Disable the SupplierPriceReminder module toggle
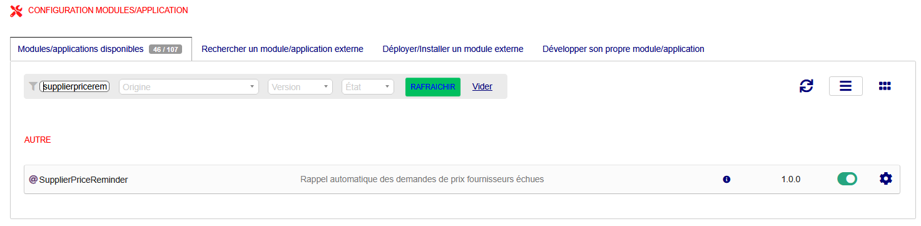921x226 pixels. [x=847, y=179]
